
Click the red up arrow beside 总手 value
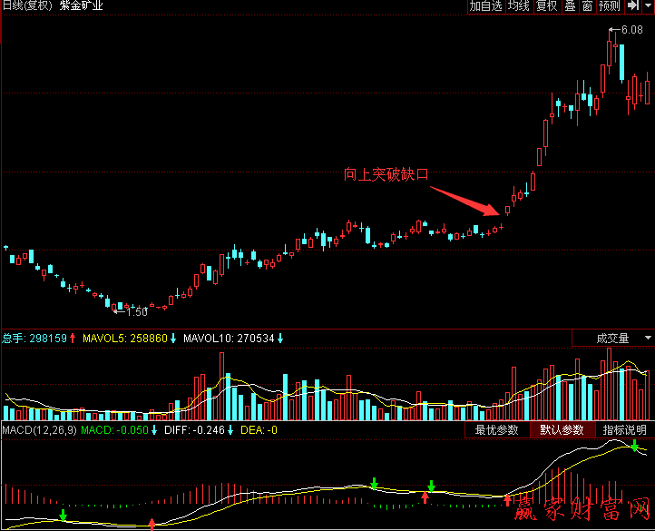tap(73, 339)
